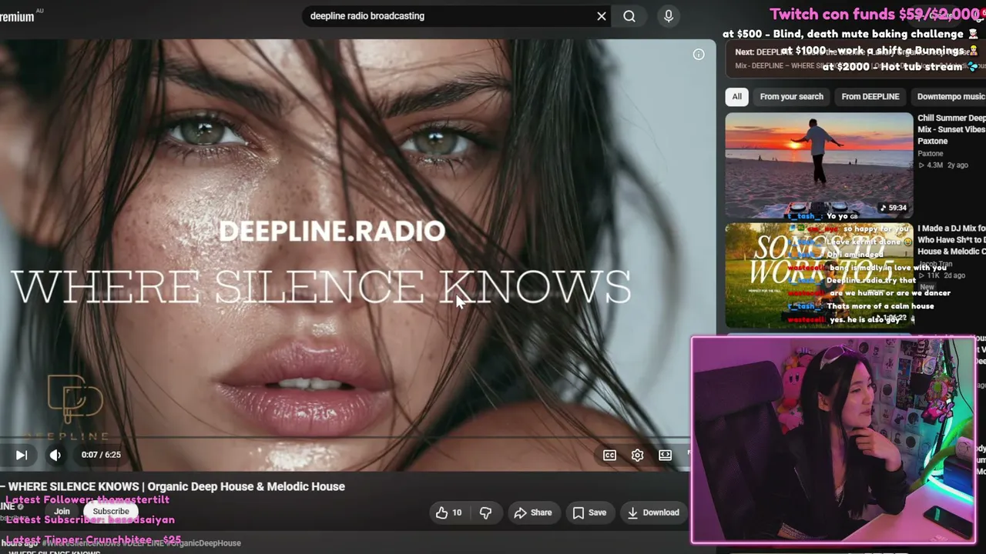Save the video to a playlist

pyautogui.click(x=589, y=512)
